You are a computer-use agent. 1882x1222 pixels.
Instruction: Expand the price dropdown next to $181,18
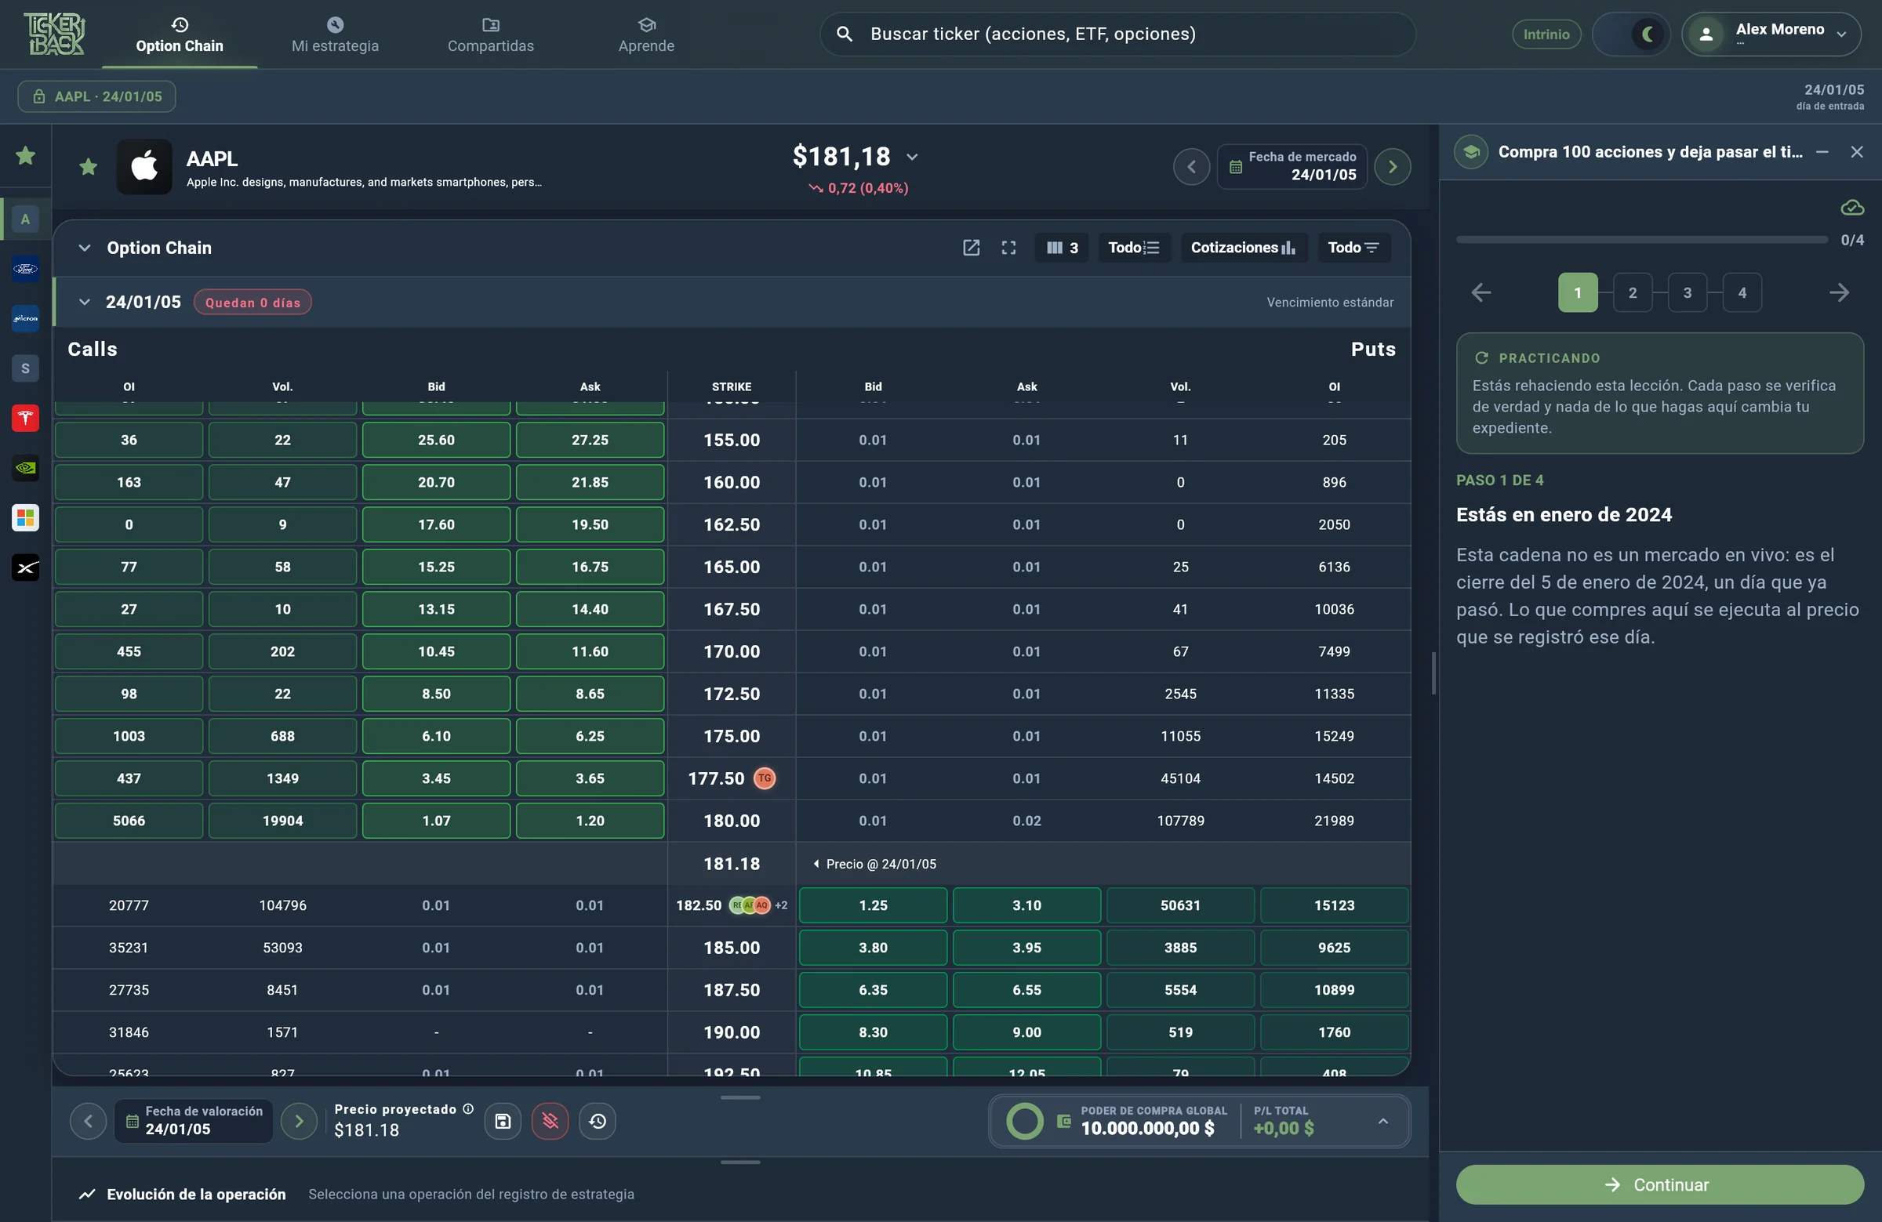pyautogui.click(x=913, y=157)
